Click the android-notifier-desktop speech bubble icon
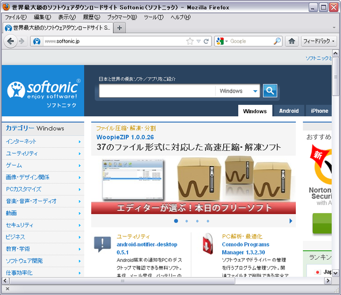The image size is (341, 295). (102, 244)
